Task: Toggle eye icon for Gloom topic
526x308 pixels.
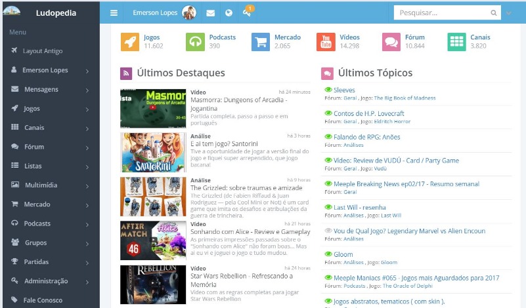Action: (328, 254)
